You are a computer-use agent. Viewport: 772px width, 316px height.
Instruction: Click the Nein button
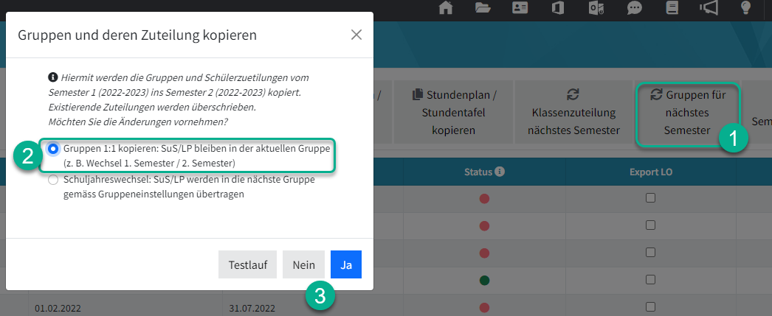pos(304,265)
